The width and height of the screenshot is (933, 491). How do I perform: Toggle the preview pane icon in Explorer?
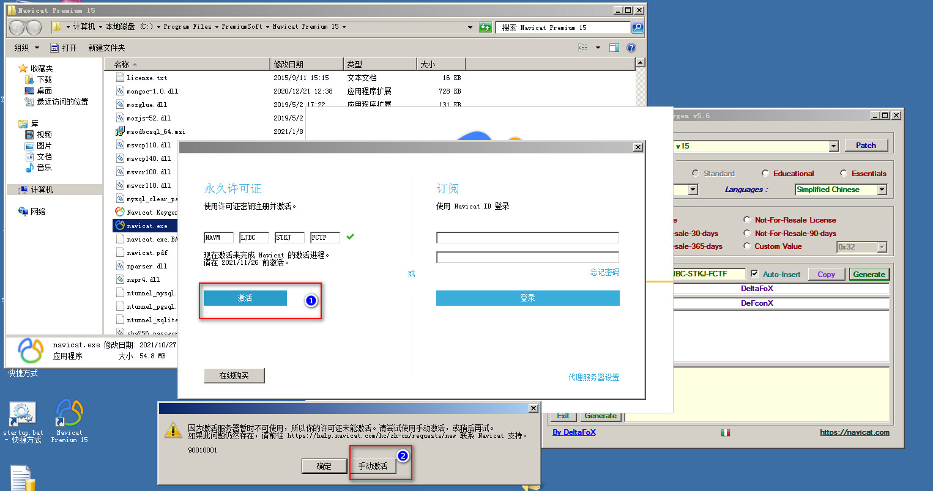click(x=614, y=48)
